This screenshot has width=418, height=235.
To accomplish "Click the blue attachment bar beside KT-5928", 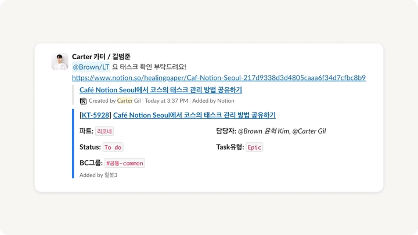I will (x=73, y=144).
